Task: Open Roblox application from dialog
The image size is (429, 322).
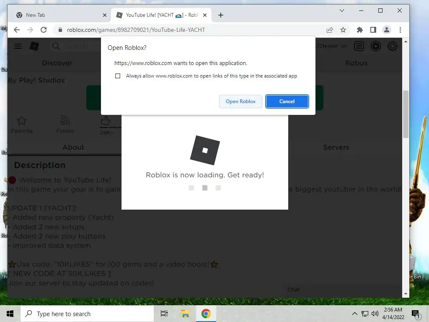Action: (240, 101)
